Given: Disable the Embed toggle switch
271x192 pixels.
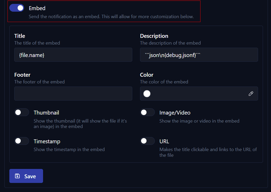Looking at the screenshot, I should pos(17,8).
